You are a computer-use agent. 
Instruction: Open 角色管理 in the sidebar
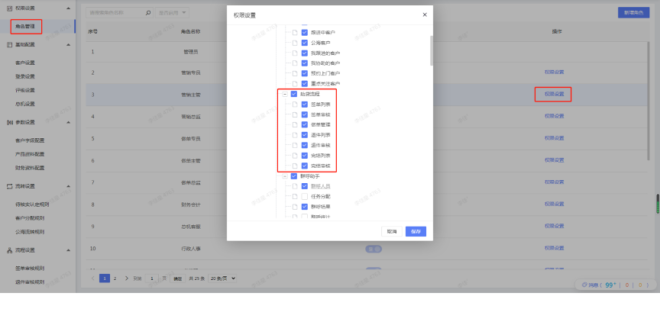pyautogui.click(x=26, y=27)
